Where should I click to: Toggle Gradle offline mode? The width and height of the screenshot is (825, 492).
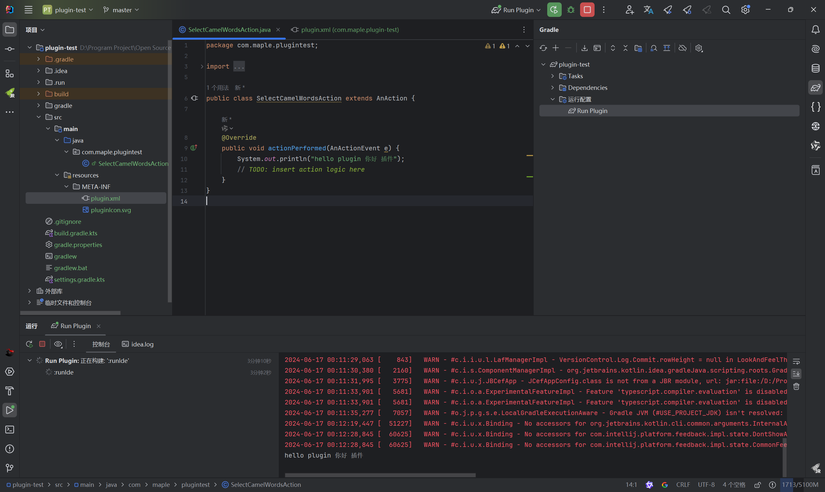(x=682, y=48)
